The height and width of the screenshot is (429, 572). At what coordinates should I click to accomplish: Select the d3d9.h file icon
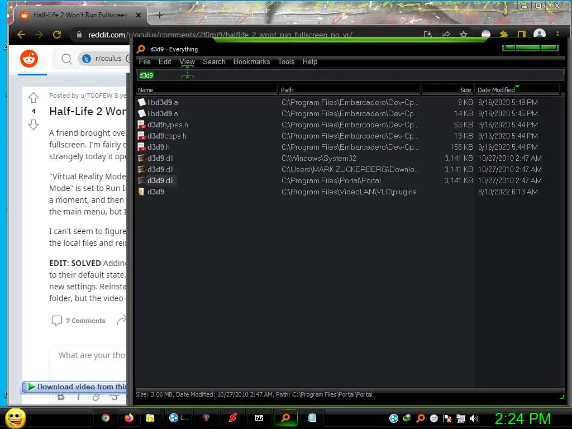pyautogui.click(x=141, y=147)
